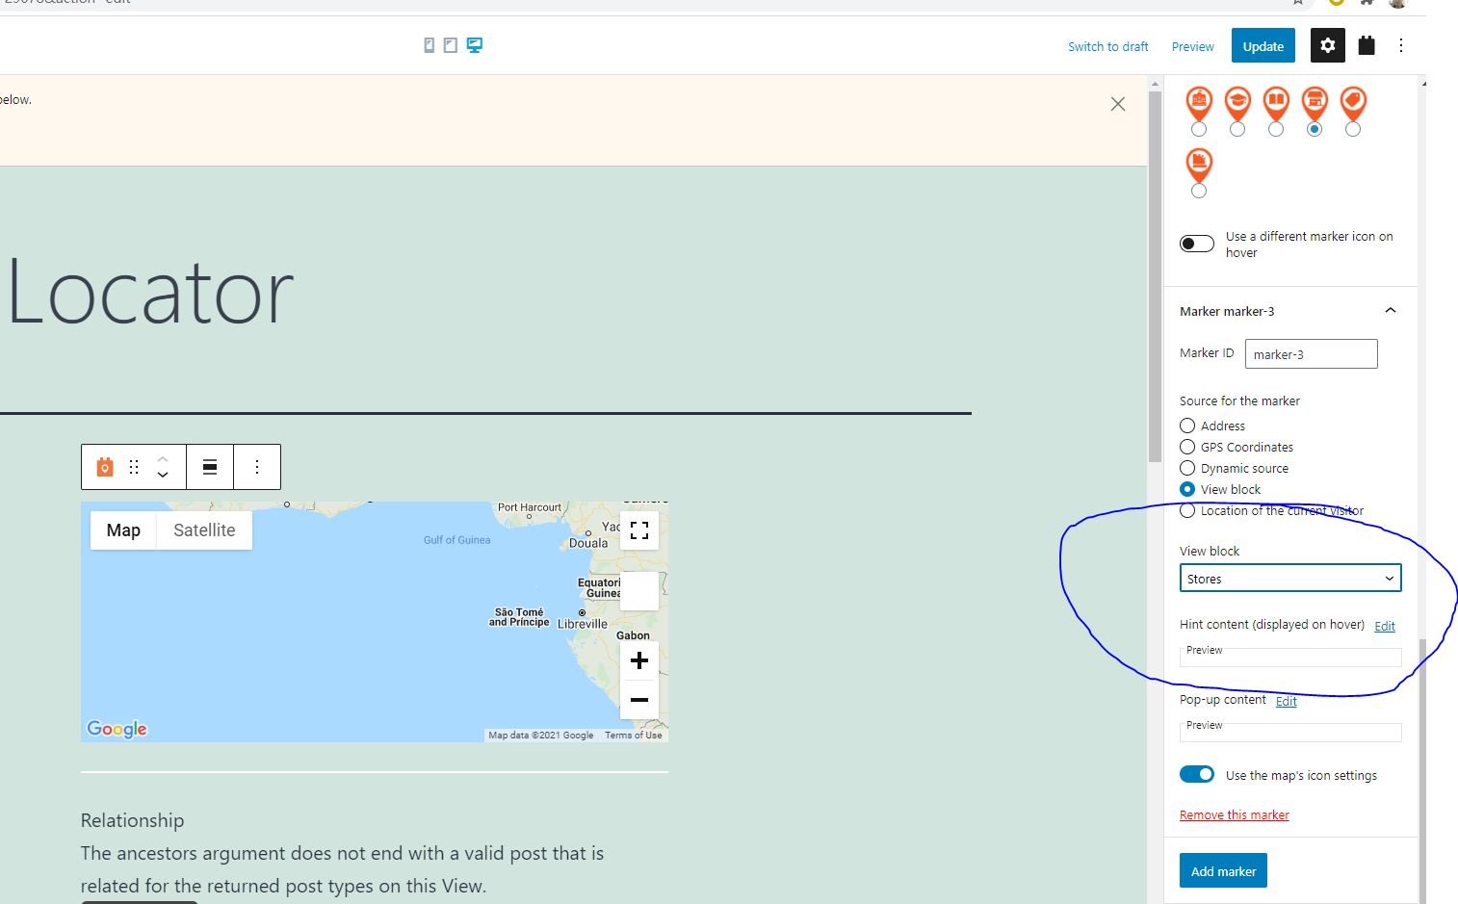
Task: Click the Marker ID input field
Action: pos(1311,353)
